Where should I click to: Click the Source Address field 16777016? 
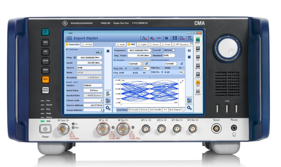93,105
